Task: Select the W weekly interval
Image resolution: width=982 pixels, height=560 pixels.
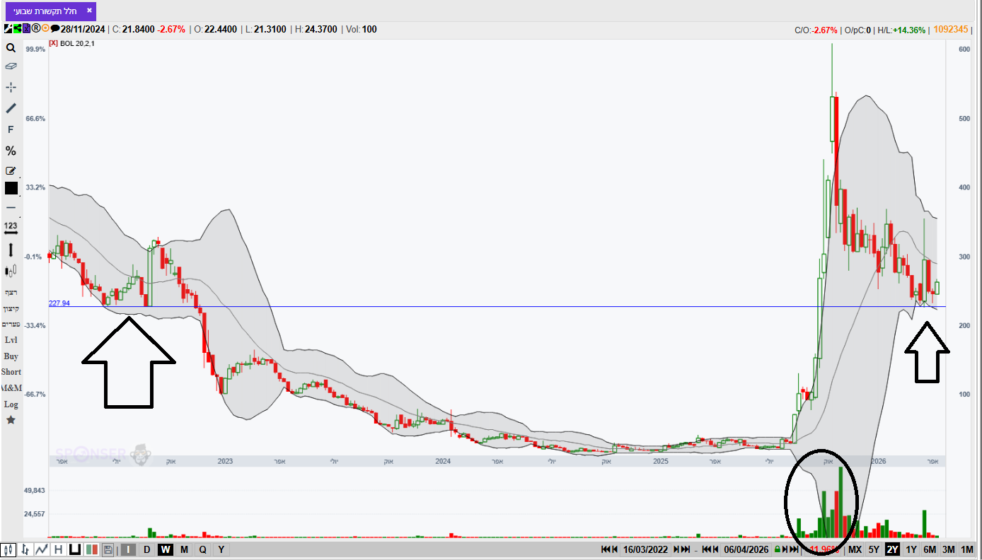Action: [166, 549]
